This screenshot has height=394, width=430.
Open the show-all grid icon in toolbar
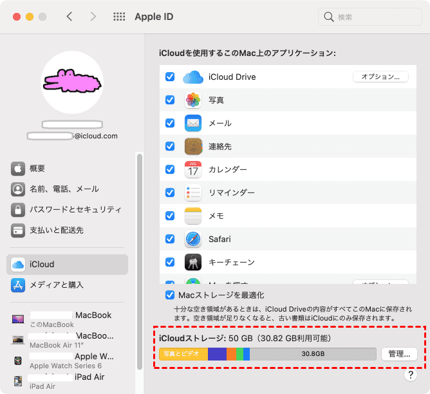119,17
